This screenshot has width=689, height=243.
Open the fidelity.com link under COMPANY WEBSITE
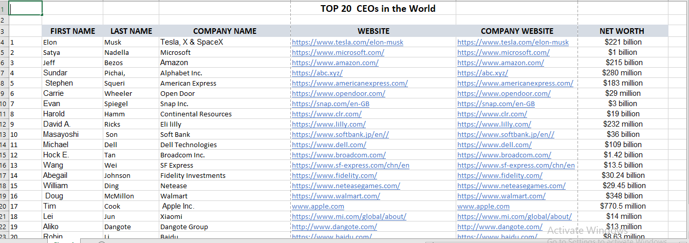pos(499,175)
